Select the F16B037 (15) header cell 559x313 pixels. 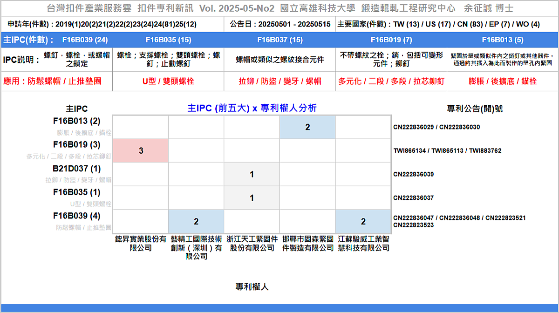(x=279, y=40)
